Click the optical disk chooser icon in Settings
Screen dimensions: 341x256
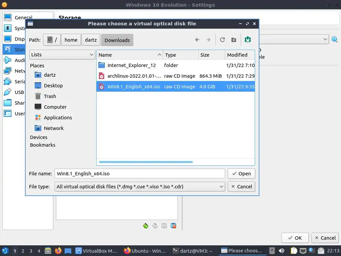click(x=334, y=39)
